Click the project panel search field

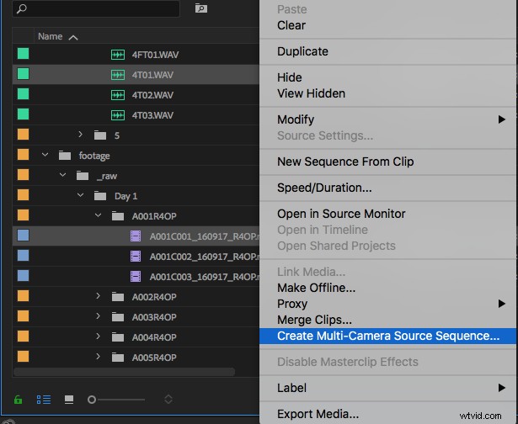[96, 8]
